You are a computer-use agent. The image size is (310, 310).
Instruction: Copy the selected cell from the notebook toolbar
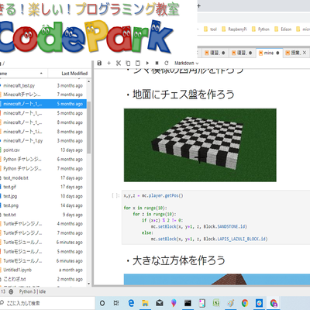pyautogui.click(x=128, y=63)
